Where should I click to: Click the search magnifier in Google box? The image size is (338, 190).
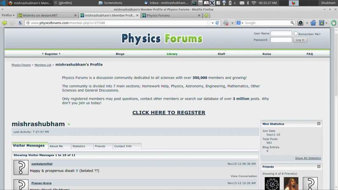(x=292, y=23)
